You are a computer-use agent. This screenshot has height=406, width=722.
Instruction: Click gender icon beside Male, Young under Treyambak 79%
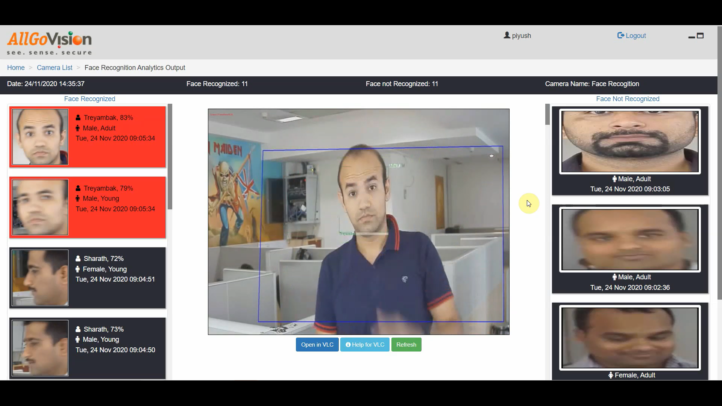tap(77, 198)
